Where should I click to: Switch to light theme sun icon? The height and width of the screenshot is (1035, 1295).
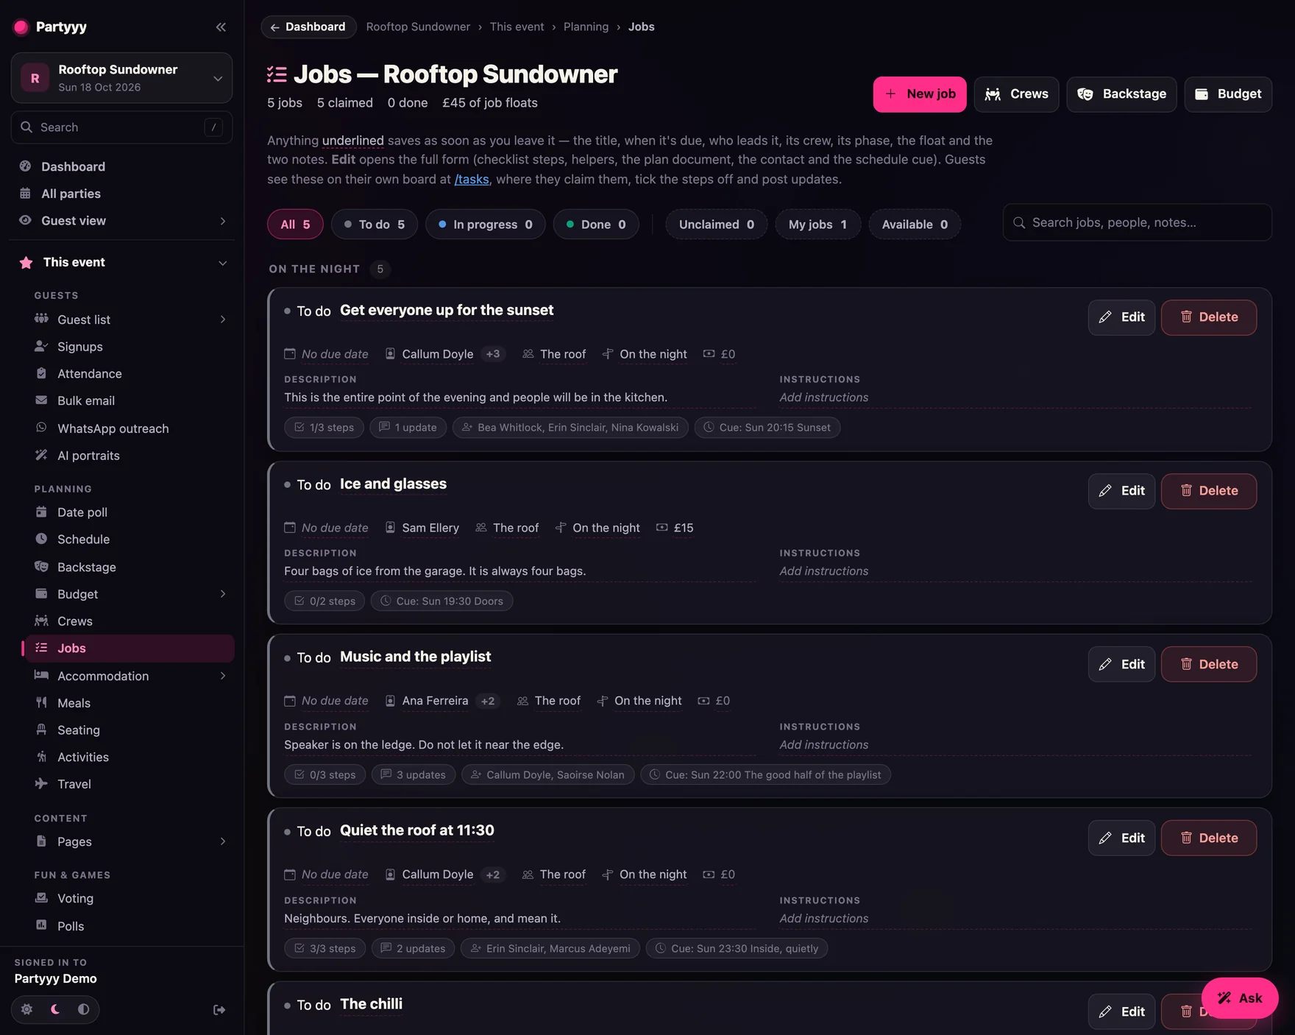pos(26,1009)
